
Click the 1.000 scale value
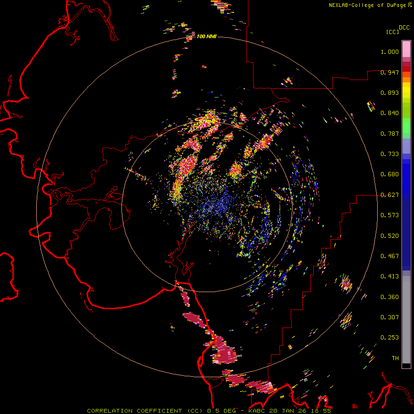click(x=390, y=52)
